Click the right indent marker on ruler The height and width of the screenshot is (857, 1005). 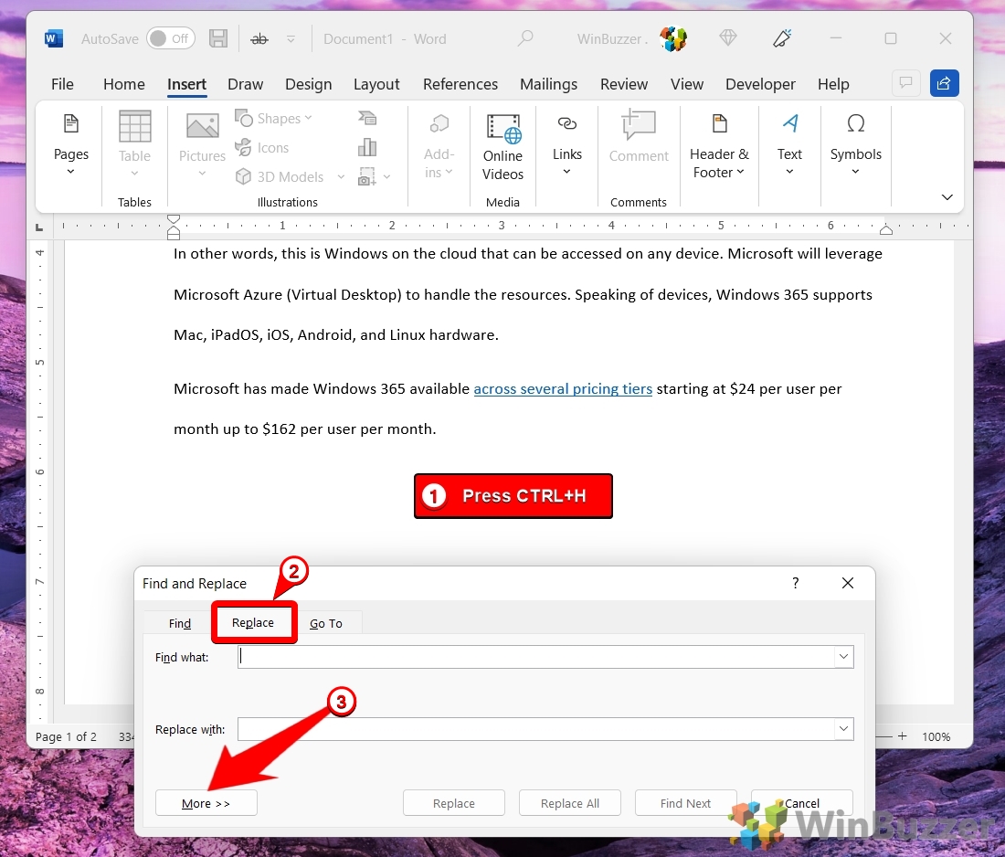click(x=886, y=230)
